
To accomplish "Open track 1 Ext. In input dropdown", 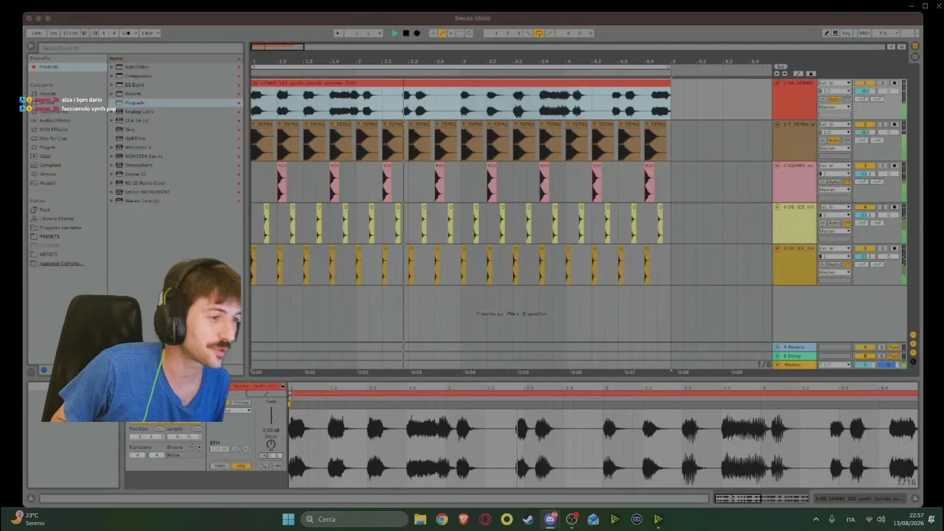I will (x=835, y=83).
